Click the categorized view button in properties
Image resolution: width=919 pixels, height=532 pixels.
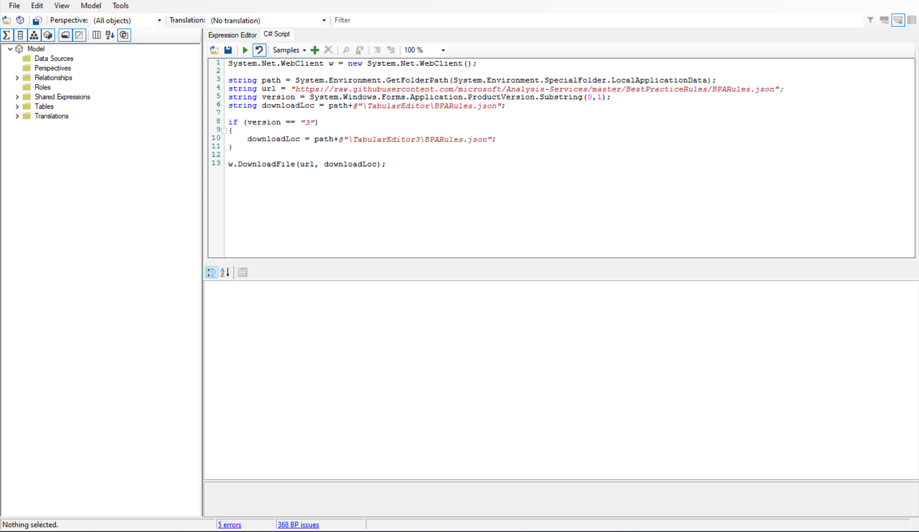211,272
